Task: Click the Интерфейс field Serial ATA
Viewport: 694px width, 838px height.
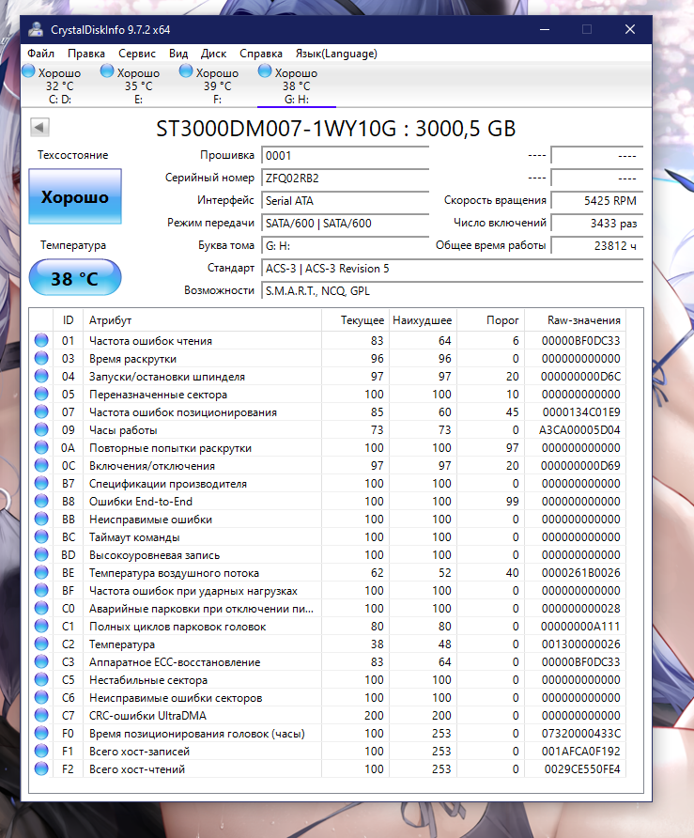Action: tap(346, 201)
